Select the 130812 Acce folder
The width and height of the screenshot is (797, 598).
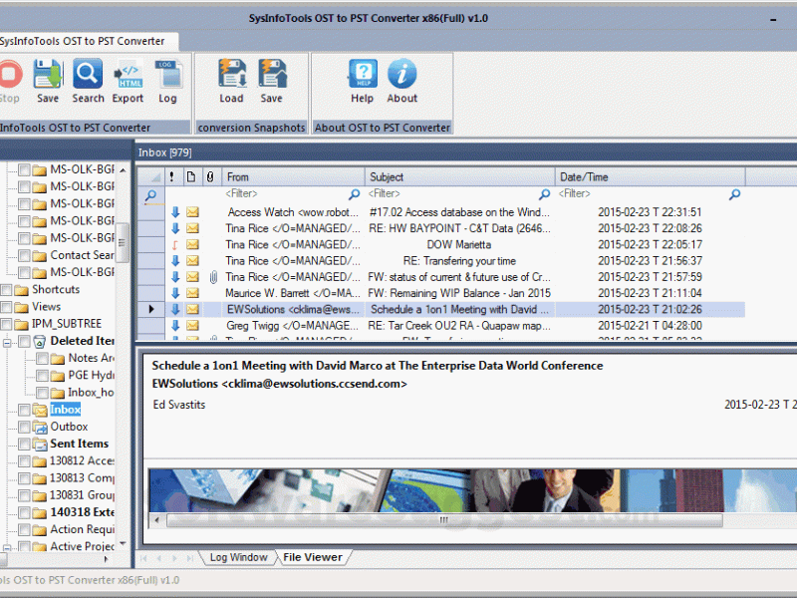pyautogui.click(x=82, y=460)
